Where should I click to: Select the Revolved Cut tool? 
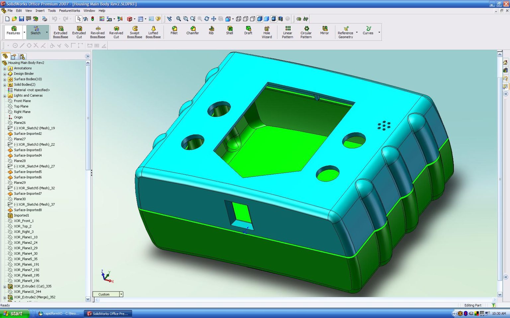click(x=116, y=32)
